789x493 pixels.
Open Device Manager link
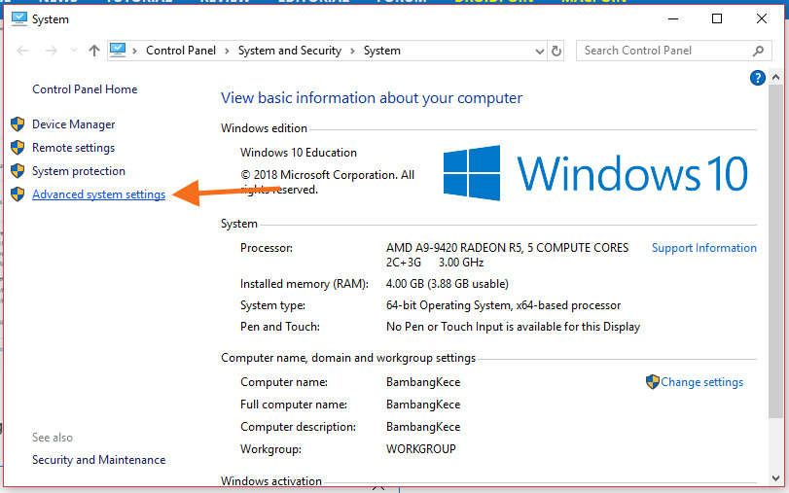click(74, 124)
